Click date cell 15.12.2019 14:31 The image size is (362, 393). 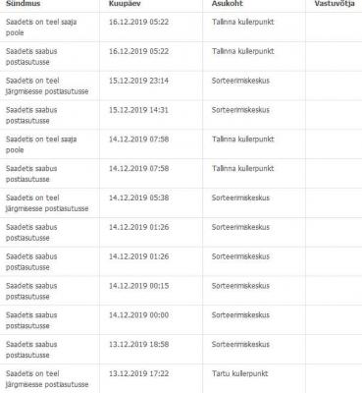click(138, 110)
